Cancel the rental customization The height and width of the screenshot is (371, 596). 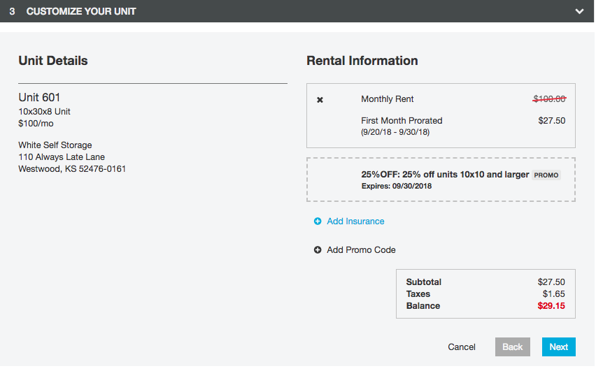point(462,347)
